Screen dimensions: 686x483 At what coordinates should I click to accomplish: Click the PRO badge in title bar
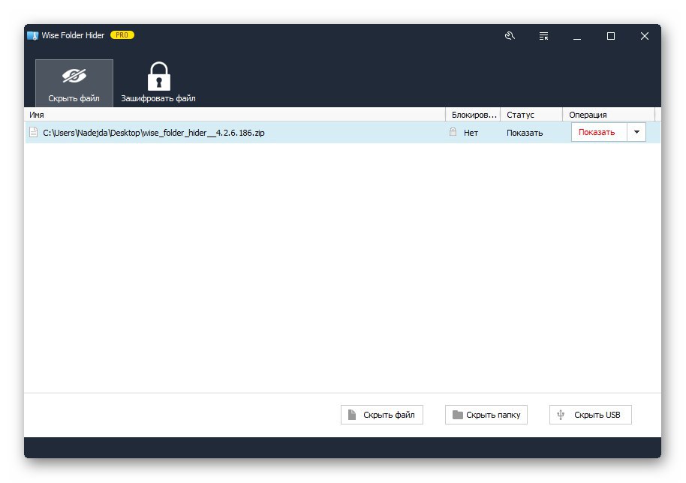[x=122, y=35]
